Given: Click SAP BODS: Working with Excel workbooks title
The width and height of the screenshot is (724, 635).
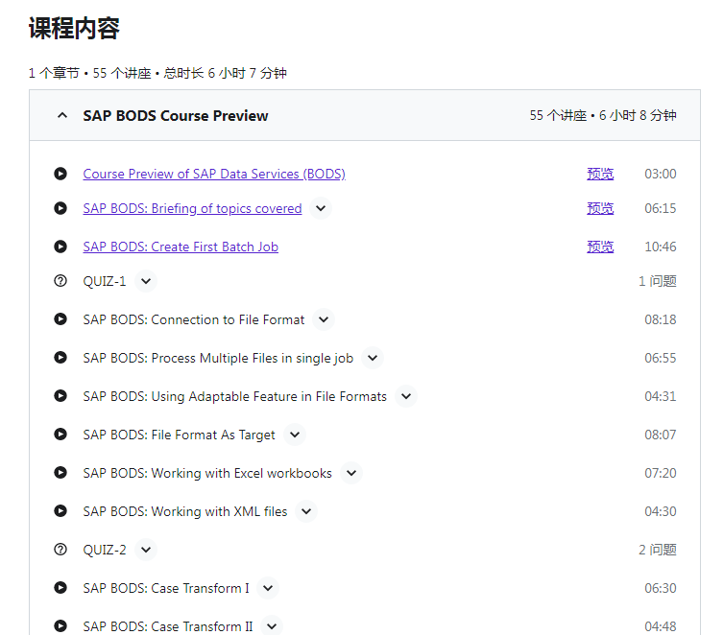Looking at the screenshot, I should (x=207, y=473).
